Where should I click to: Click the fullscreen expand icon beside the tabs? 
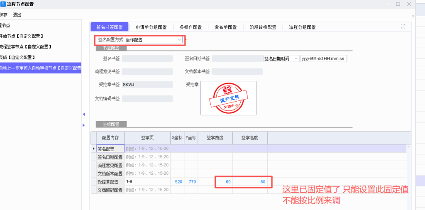point(403,26)
